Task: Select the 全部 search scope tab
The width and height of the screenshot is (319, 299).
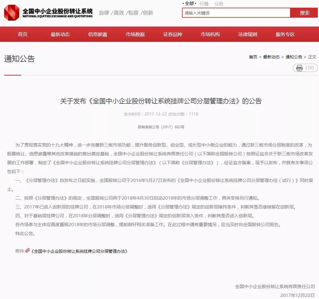Action: [x=189, y=4]
